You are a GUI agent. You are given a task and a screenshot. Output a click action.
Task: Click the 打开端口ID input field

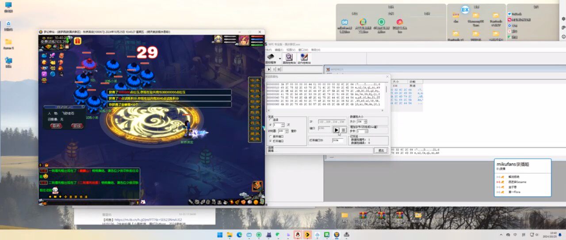(x=338, y=140)
